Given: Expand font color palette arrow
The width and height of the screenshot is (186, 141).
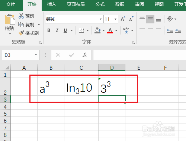Looking at the screenshot, I should 116,30.
